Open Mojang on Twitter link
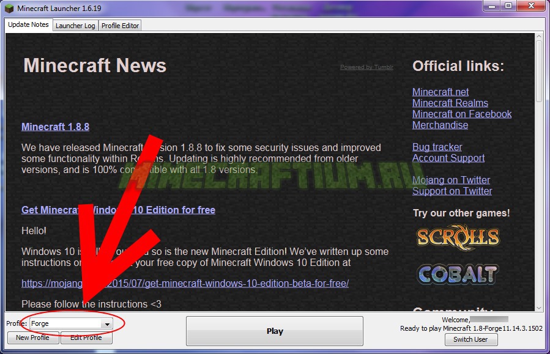 pyautogui.click(x=451, y=180)
